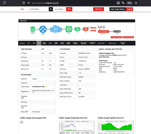151x134 pixels.
Task: Click the globe icon above ONT
Action: (104, 27)
